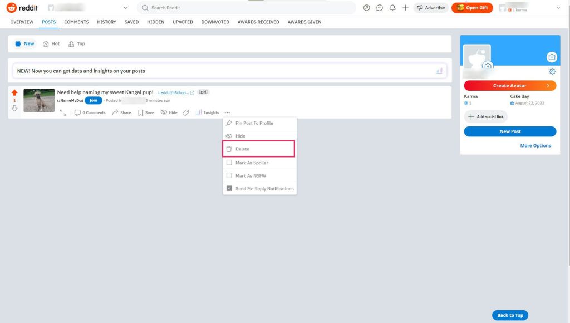Click the New Post button
570x323 pixels.
click(x=510, y=131)
